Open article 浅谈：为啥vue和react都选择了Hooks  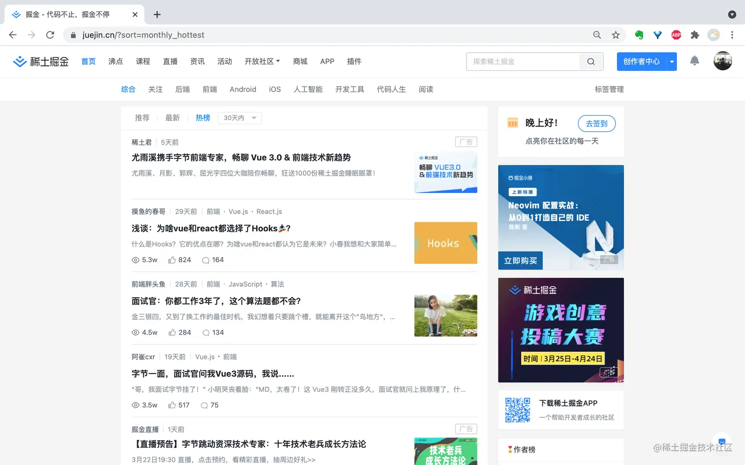(x=211, y=228)
